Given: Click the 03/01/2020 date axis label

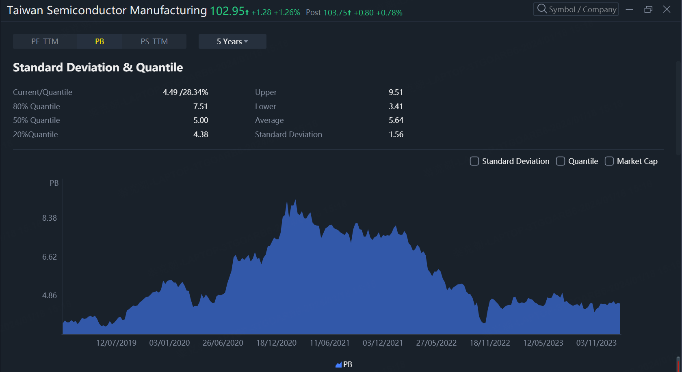Looking at the screenshot, I should point(169,343).
